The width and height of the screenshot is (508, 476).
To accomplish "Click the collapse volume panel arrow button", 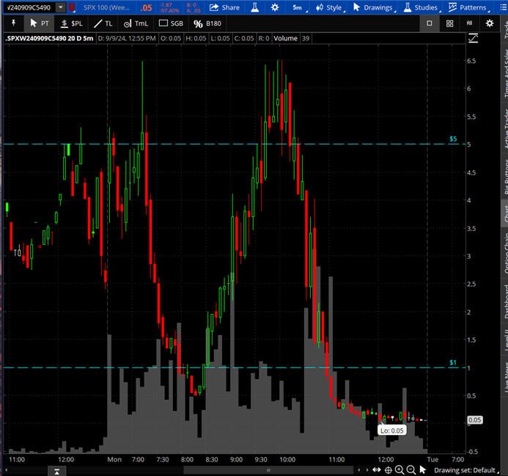I will [x=56, y=471].
